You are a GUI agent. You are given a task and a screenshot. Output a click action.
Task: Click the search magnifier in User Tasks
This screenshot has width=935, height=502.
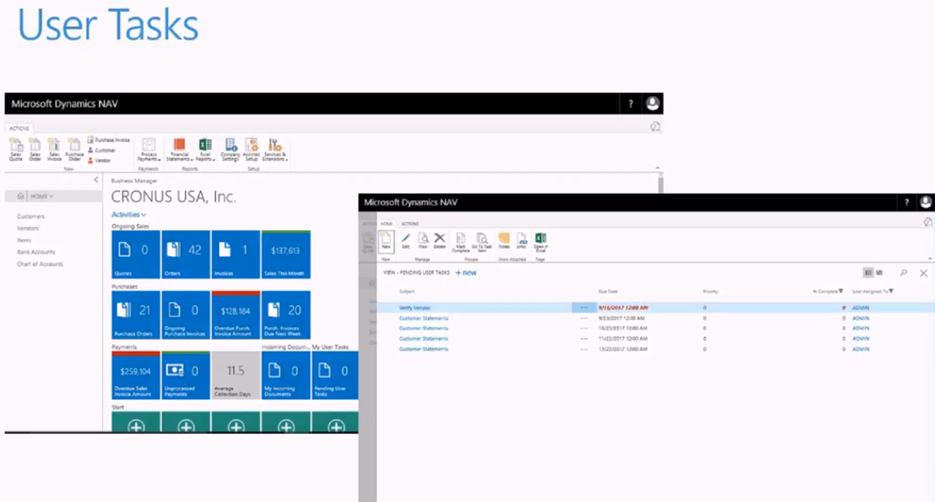click(x=903, y=273)
